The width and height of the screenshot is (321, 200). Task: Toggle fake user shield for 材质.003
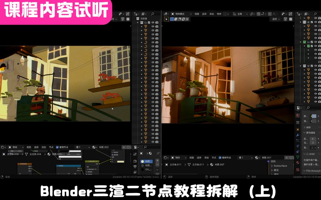[128, 147]
